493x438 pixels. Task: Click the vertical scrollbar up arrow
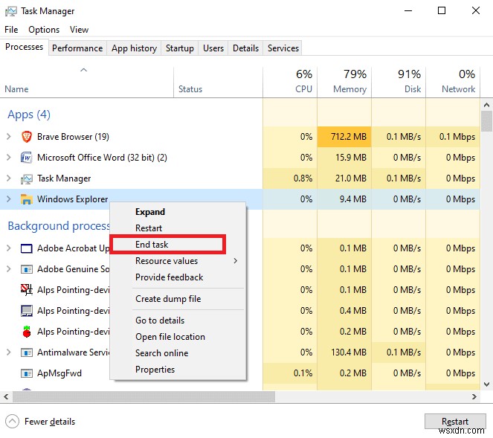click(487, 105)
